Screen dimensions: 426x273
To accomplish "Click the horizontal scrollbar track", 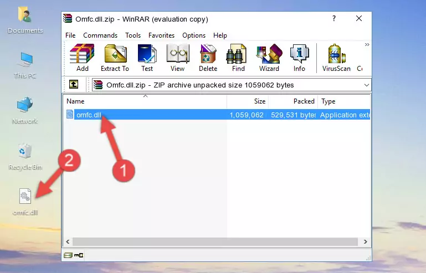I will pos(215,241).
